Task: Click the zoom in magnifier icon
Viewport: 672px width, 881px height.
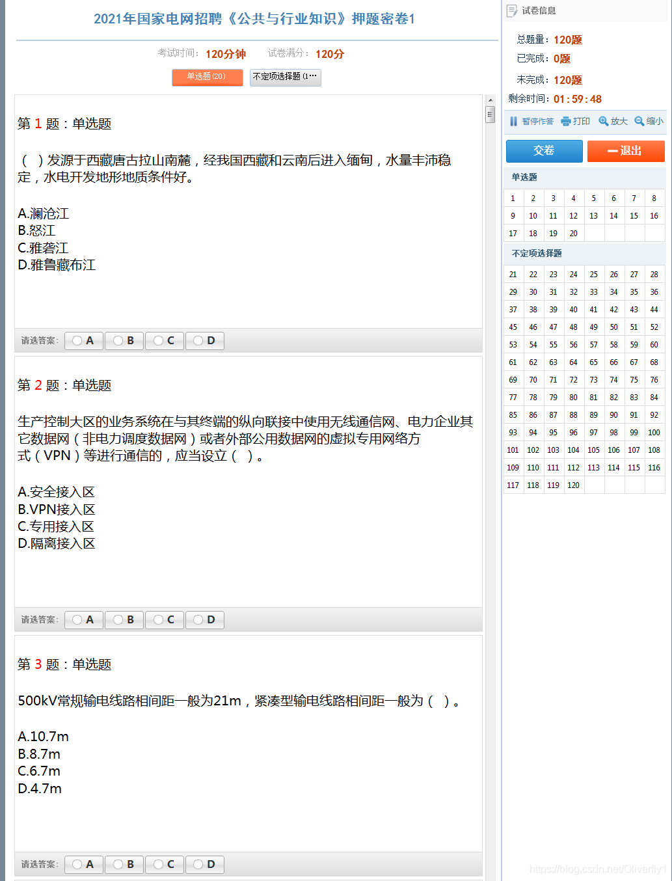Action: (604, 121)
